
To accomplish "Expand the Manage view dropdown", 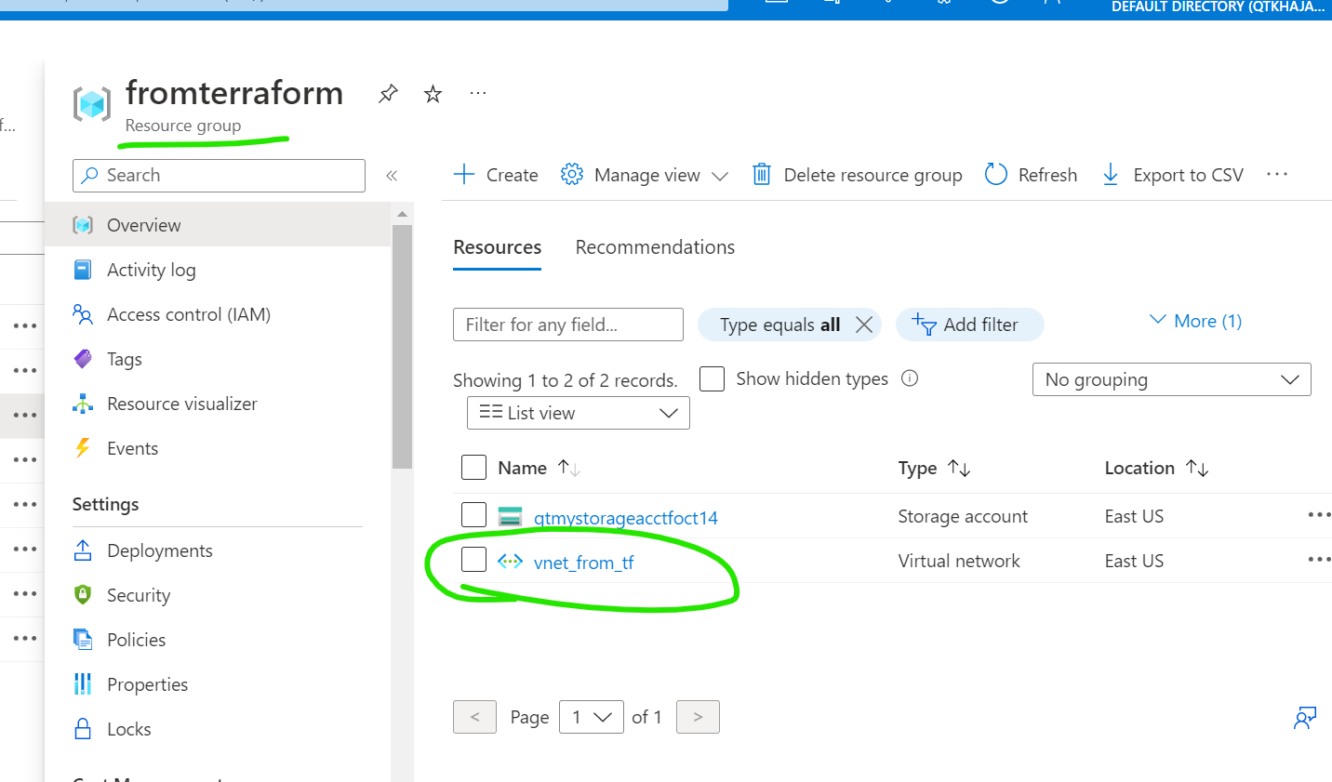I will tap(645, 175).
